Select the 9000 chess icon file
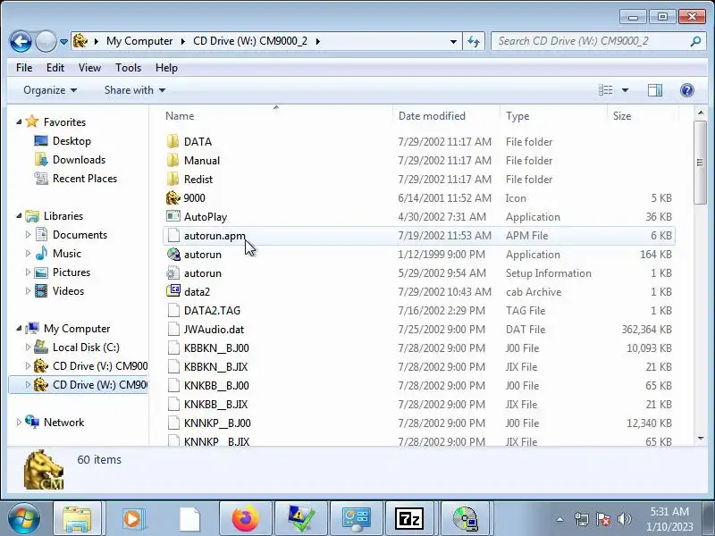715x536 pixels. coord(172,197)
